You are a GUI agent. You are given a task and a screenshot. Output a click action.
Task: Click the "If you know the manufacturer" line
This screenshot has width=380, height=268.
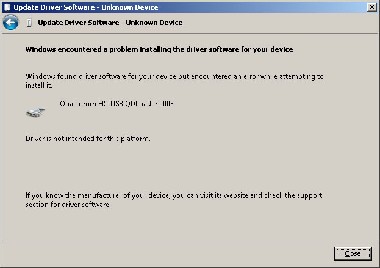pos(174,196)
